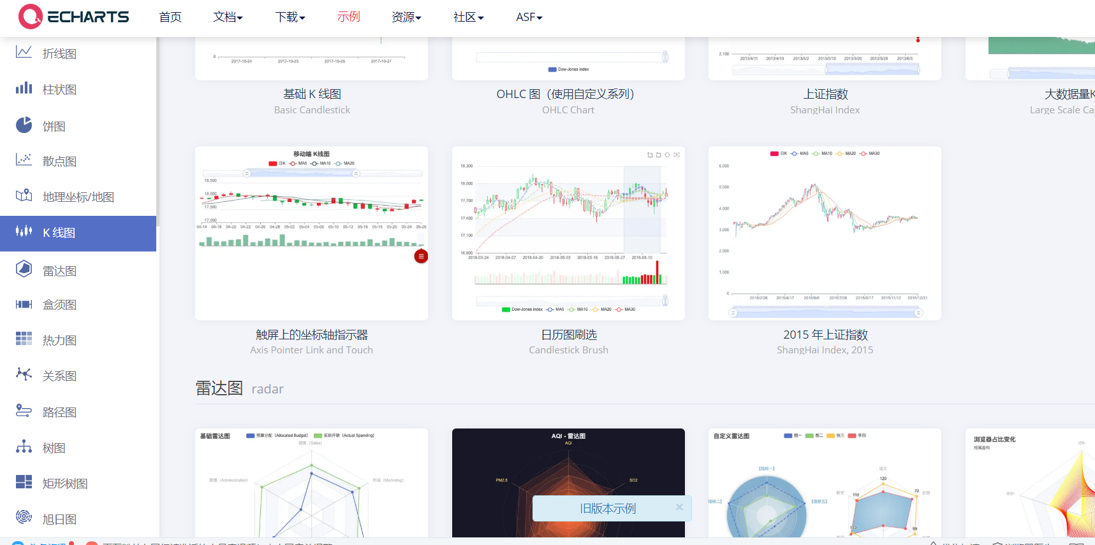Open the 示例 navigation tab
The image size is (1095, 545).
click(x=348, y=17)
